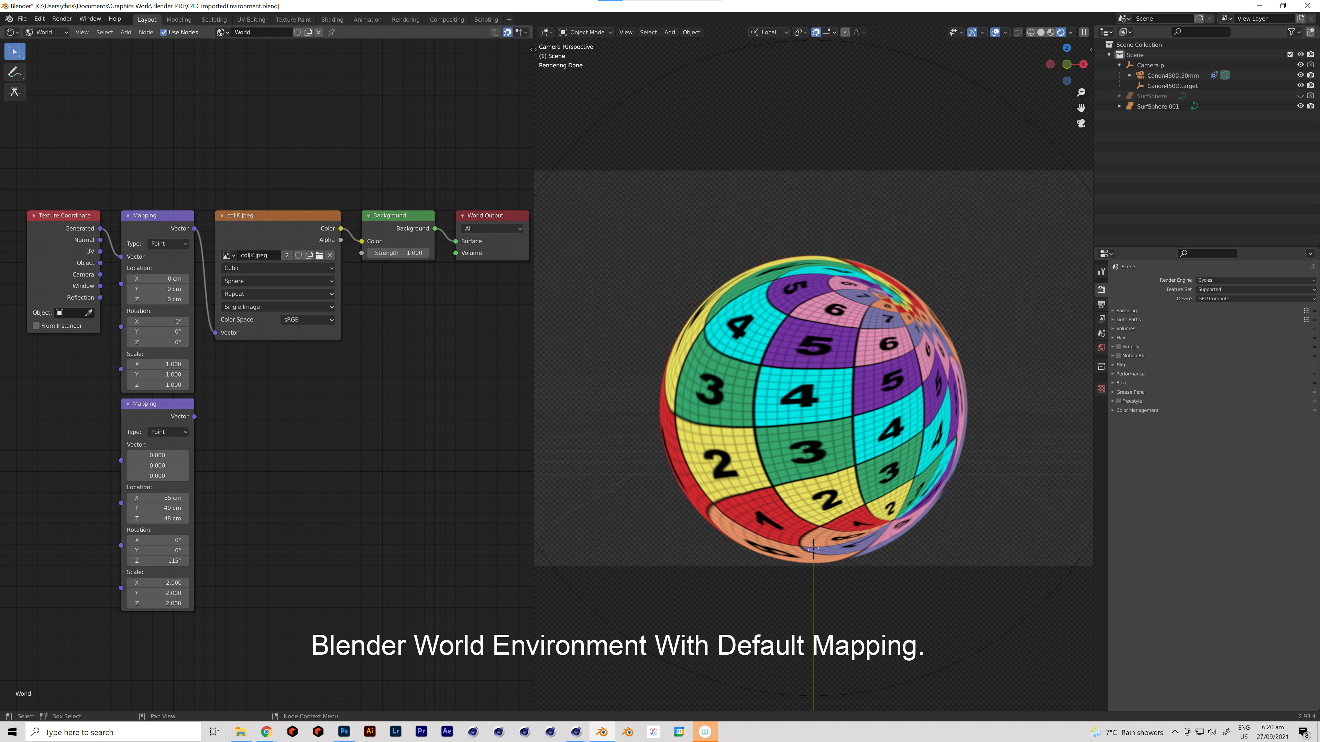Open the node editor Add menu
1320x742 pixels.
click(125, 32)
